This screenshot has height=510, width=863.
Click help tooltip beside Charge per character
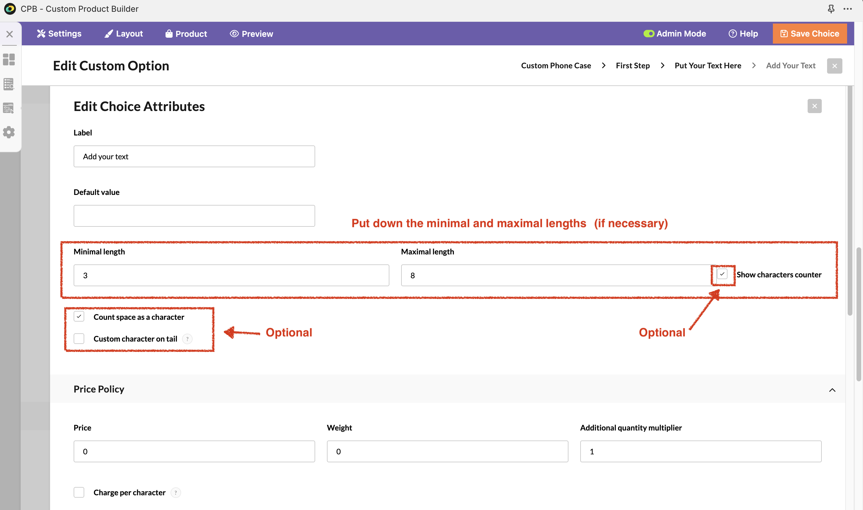pyautogui.click(x=176, y=492)
